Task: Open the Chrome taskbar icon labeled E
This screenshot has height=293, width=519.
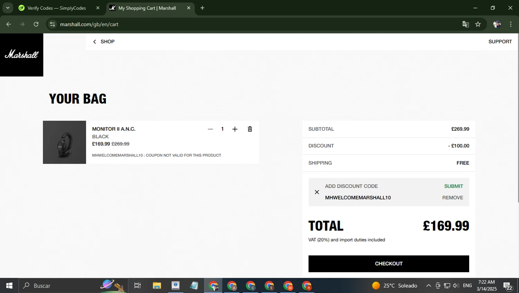Action: pos(270,286)
